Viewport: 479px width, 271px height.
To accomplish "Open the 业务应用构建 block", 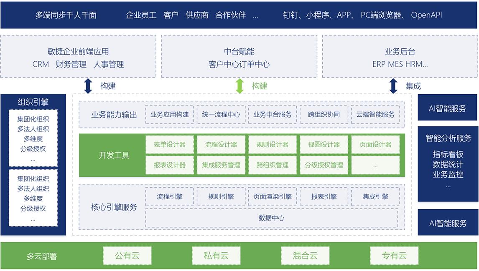I will [170, 114].
